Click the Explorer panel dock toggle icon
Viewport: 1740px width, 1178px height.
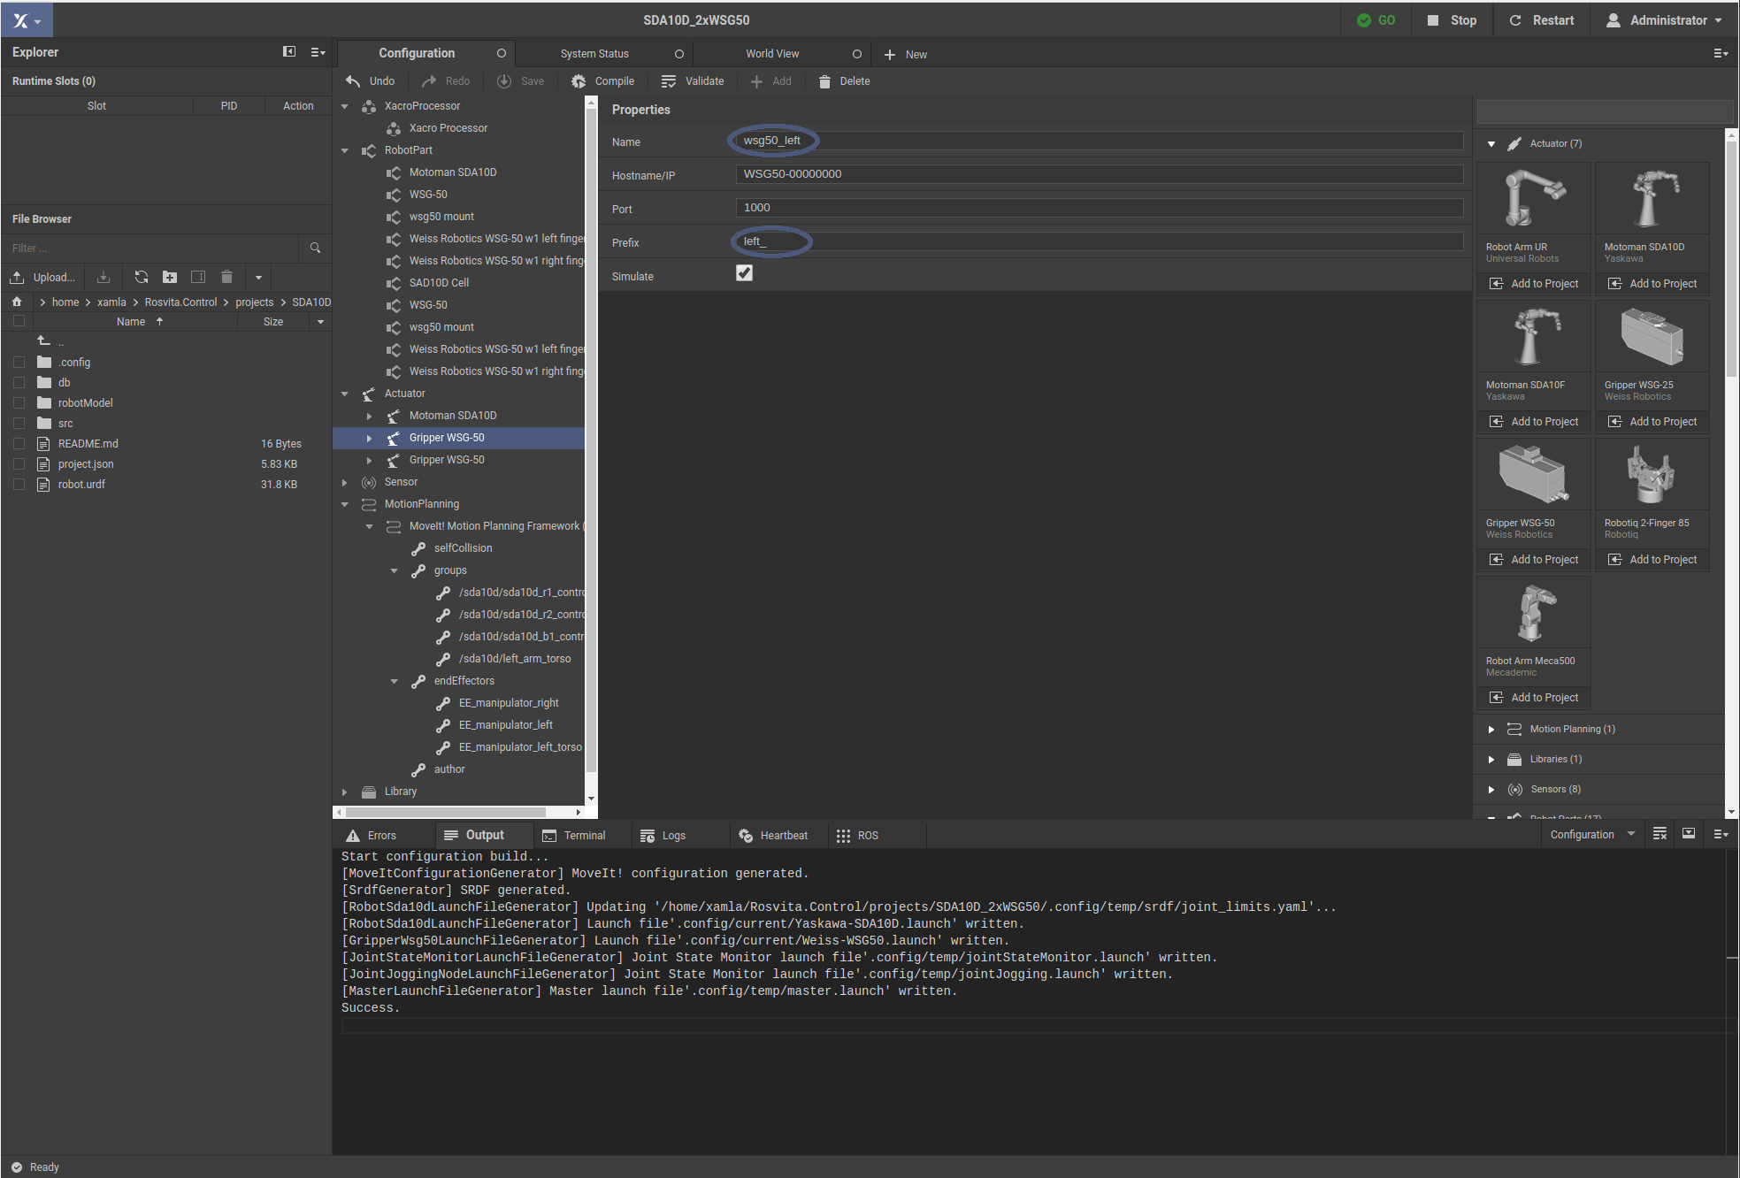click(x=289, y=52)
